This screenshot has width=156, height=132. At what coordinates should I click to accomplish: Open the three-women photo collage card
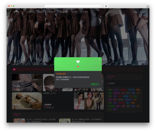click(x=89, y=101)
